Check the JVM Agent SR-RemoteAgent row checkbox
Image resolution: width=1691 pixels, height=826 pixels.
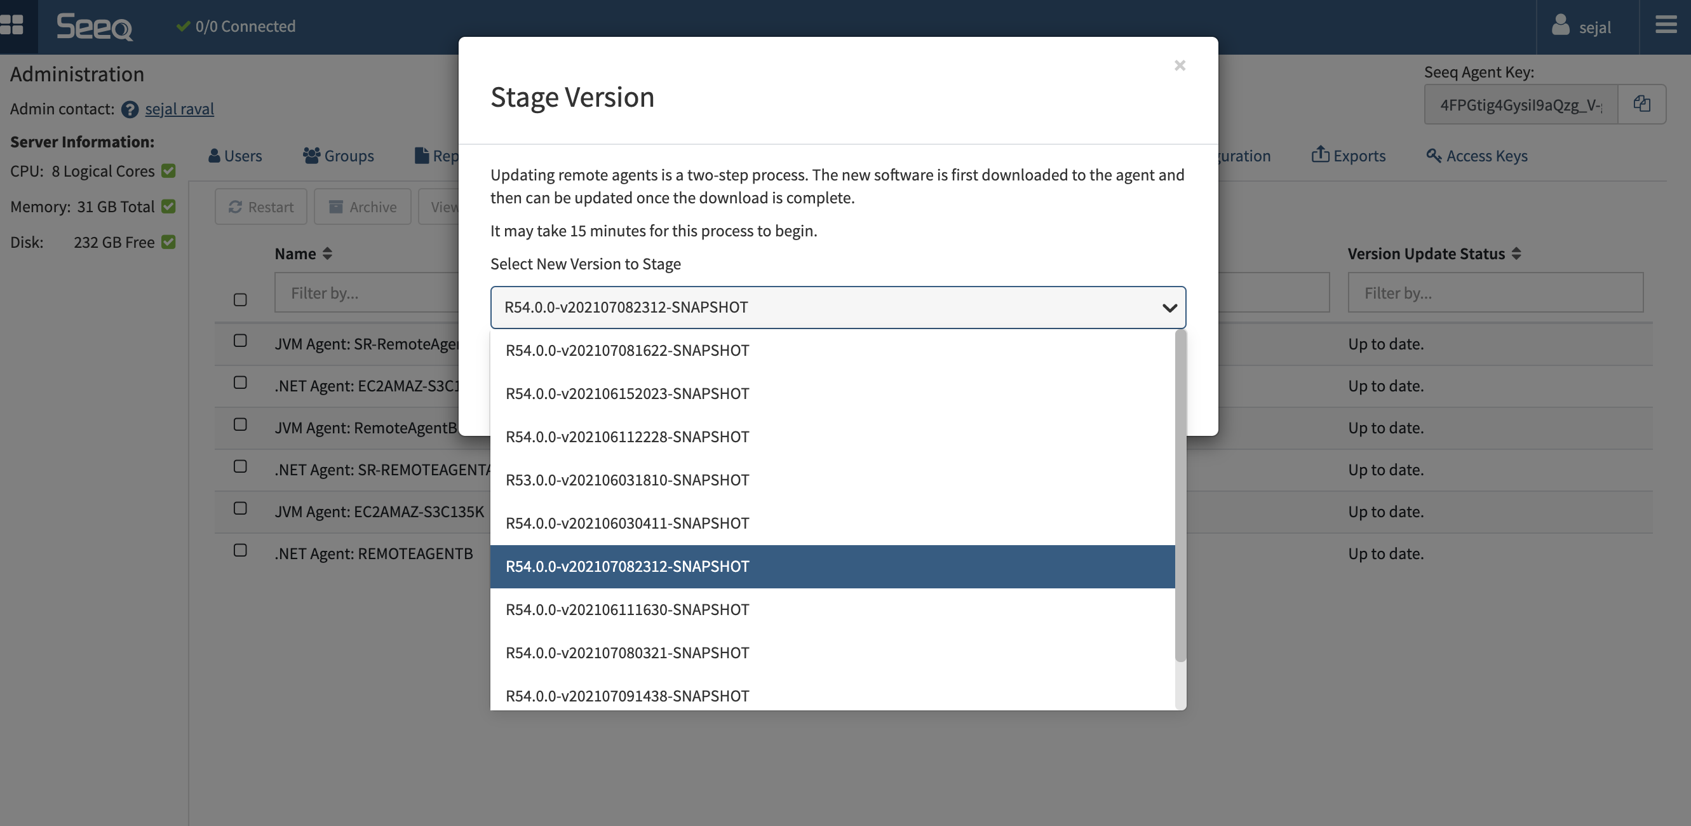(240, 340)
